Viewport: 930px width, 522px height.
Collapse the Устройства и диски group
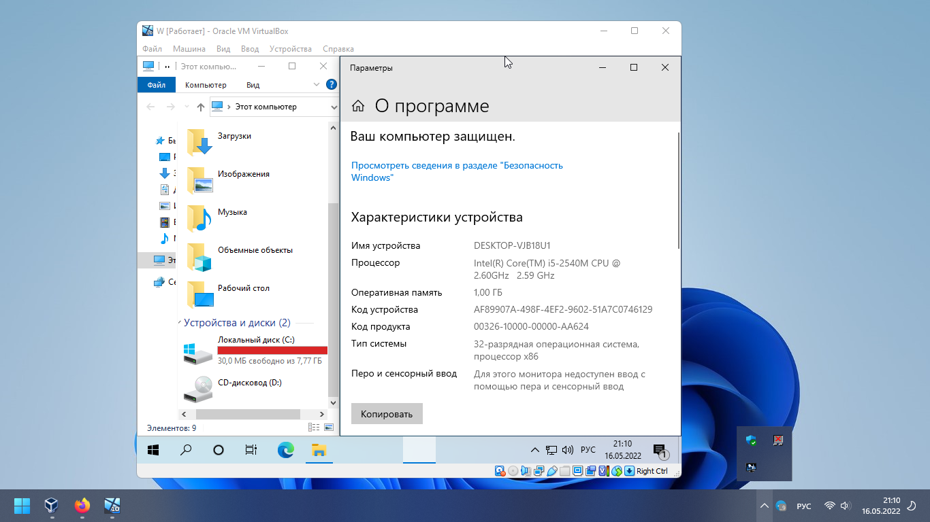tap(180, 323)
